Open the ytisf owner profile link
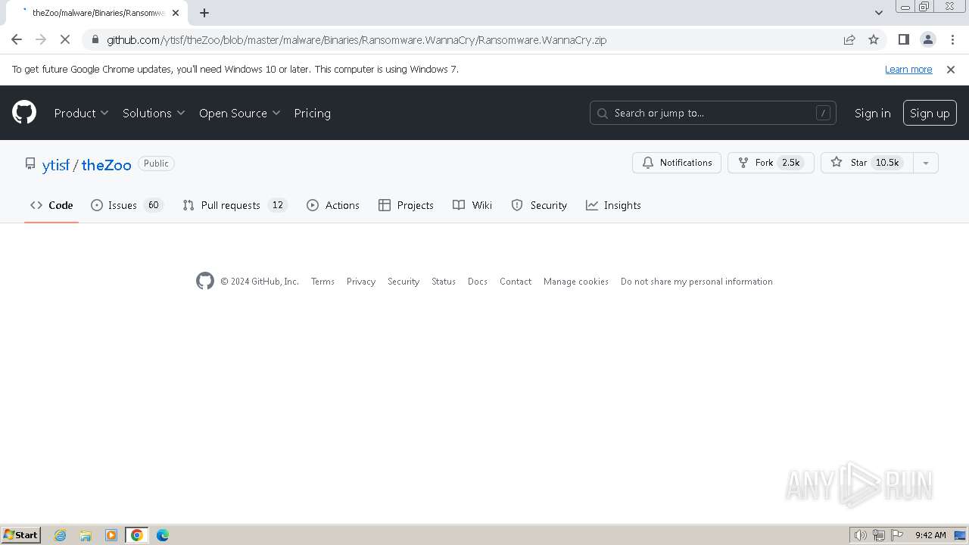 (x=56, y=164)
